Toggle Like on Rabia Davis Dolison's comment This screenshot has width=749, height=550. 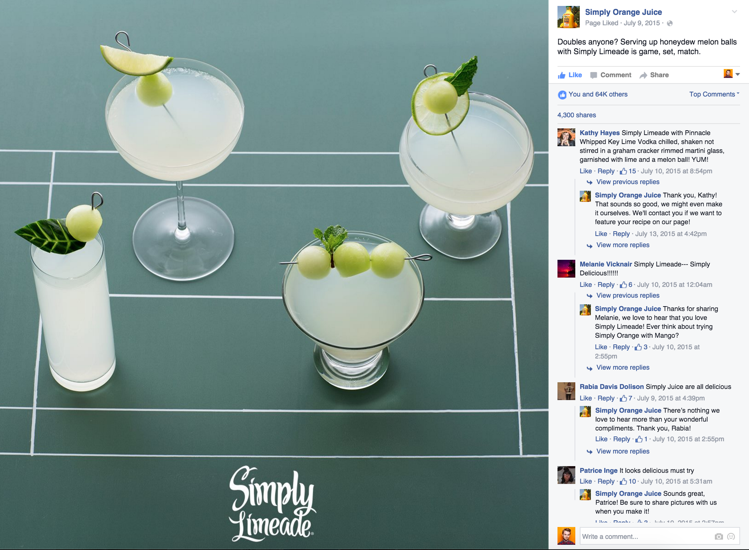click(x=586, y=398)
